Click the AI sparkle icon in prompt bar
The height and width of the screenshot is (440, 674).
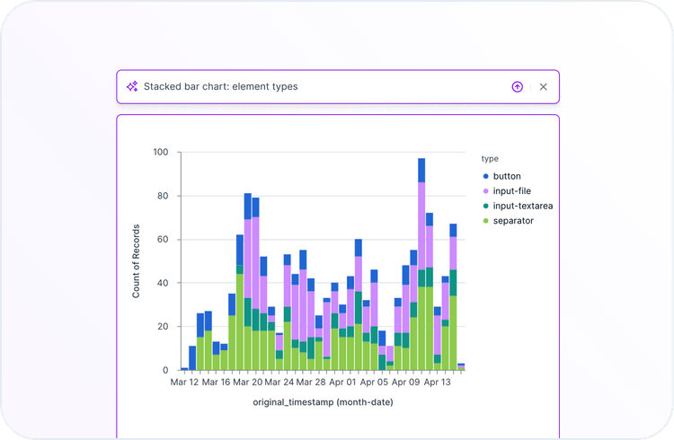[x=132, y=86]
